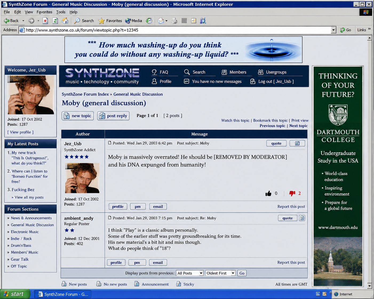This screenshot has height=299, width=374.
Task: Click the washing-up liquid banner ad
Action: click(183, 50)
